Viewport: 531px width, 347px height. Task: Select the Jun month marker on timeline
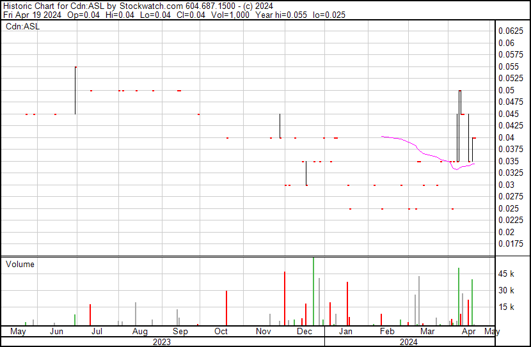(x=56, y=331)
